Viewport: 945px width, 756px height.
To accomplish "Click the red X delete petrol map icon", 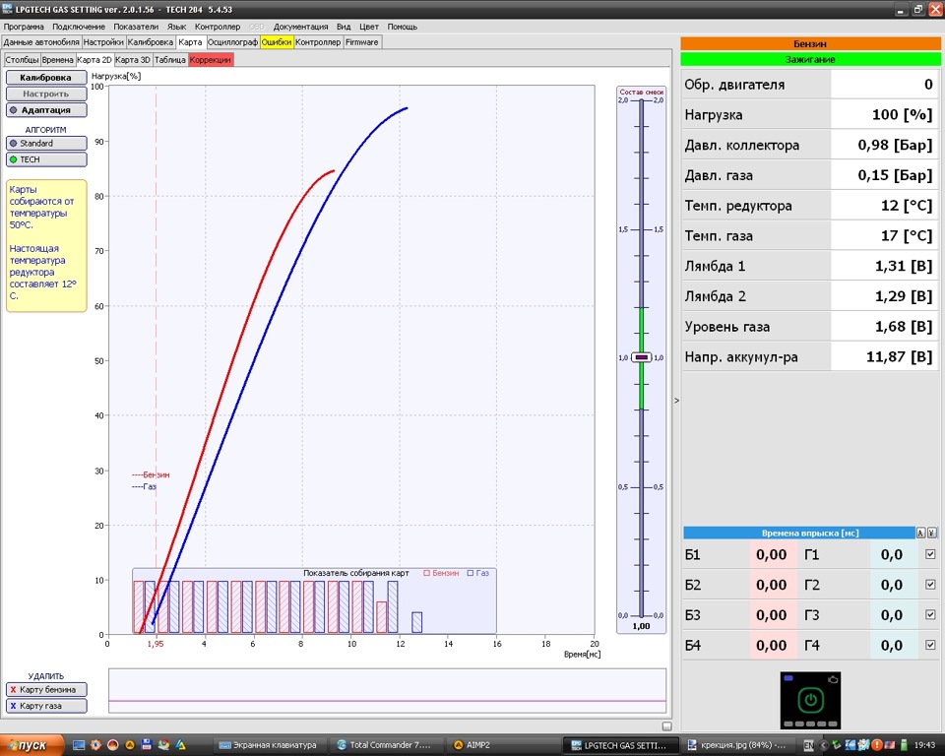I will coord(13,690).
